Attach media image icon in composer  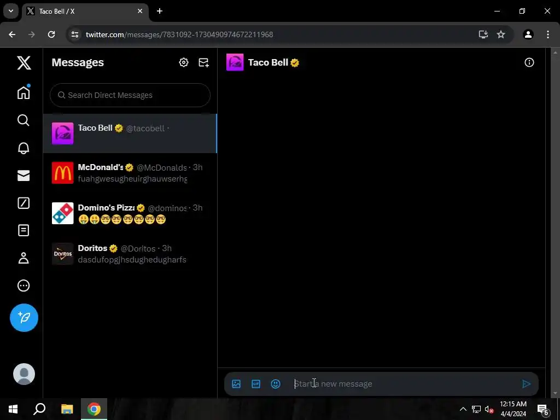tap(236, 384)
